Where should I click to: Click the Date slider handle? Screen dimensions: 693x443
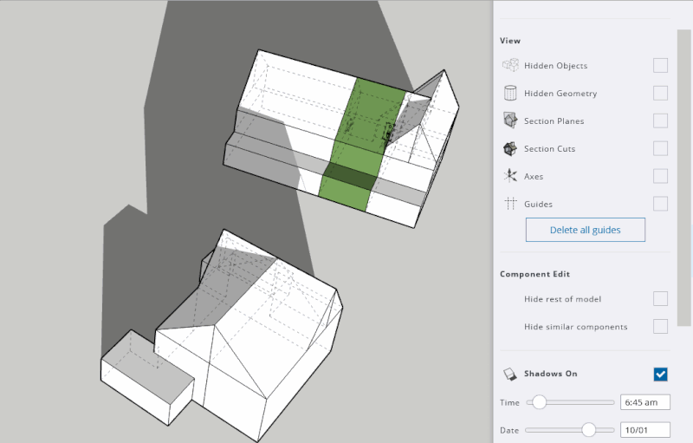coord(589,430)
